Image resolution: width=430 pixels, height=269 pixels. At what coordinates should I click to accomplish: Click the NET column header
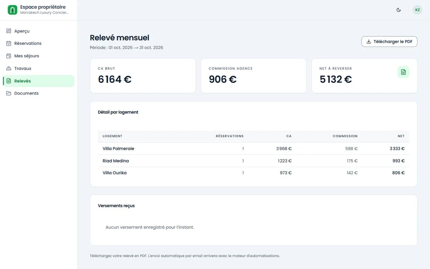(x=401, y=136)
